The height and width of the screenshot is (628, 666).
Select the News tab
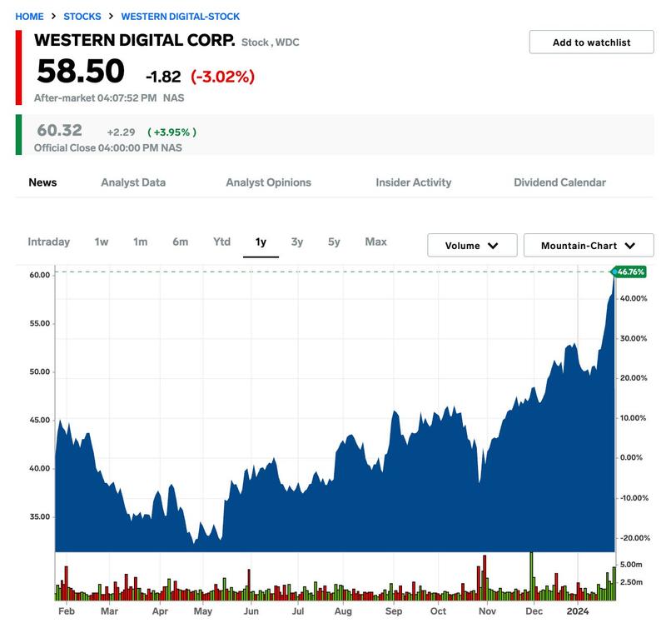pyautogui.click(x=44, y=182)
